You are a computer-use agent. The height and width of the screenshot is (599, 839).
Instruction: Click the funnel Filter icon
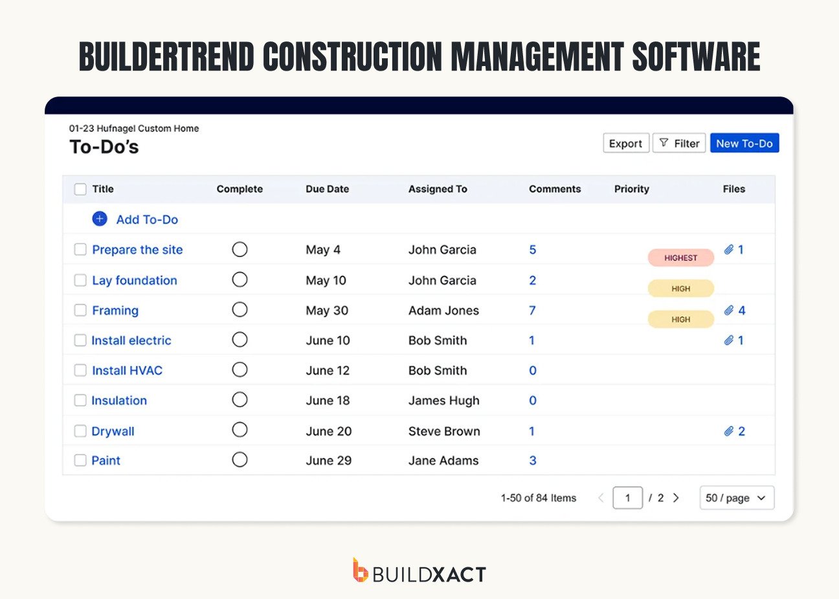point(664,142)
